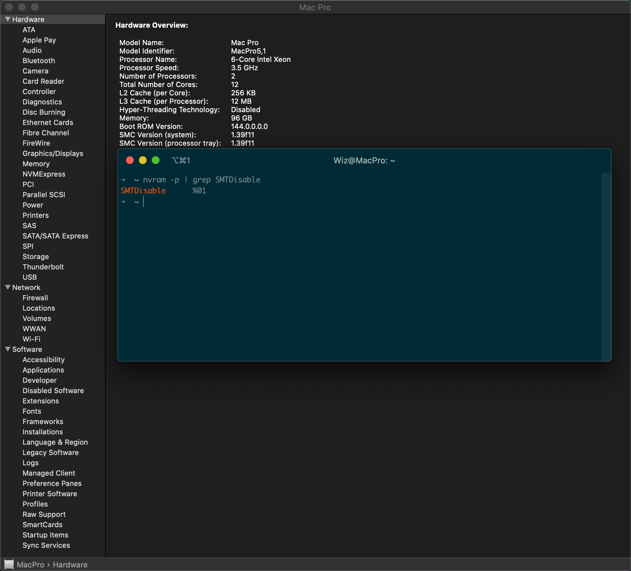Select NVMExpress in the Hardware list
631x571 pixels.
click(x=44, y=174)
